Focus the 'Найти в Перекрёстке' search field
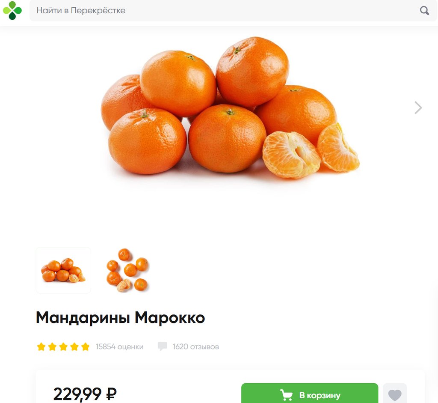This screenshot has width=438, height=403. coord(233,11)
